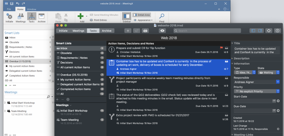Switch to the Window tab in Windows ribbon
Viewport: 284px width, 136px height.
pos(32,9)
